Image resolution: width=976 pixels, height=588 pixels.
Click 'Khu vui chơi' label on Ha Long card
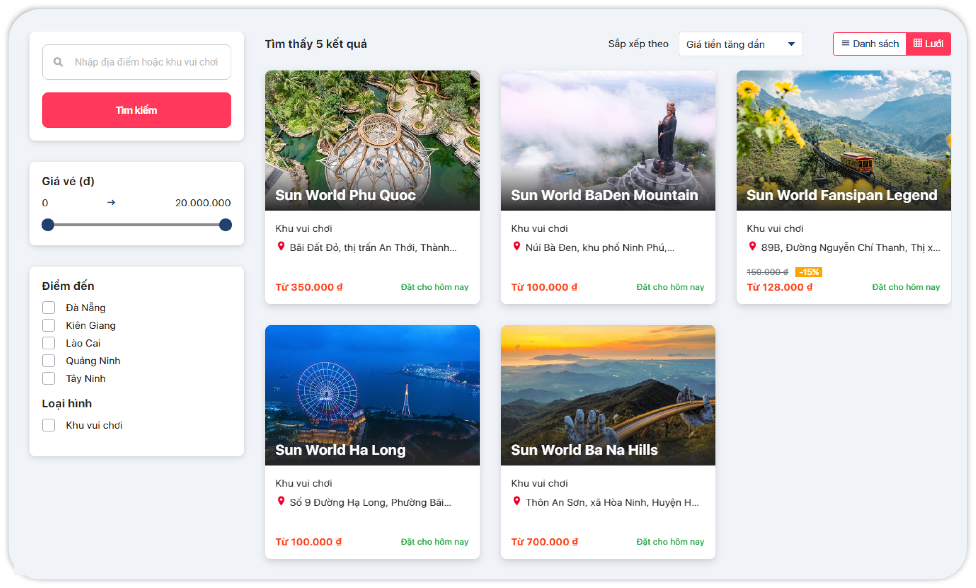pyautogui.click(x=304, y=484)
